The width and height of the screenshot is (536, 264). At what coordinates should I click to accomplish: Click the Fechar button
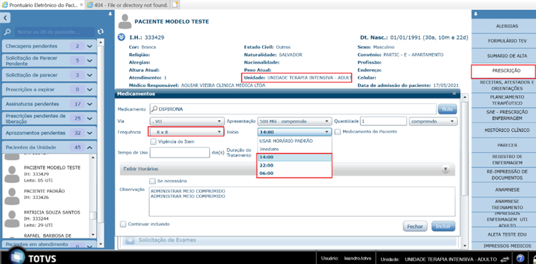pos(415,226)
